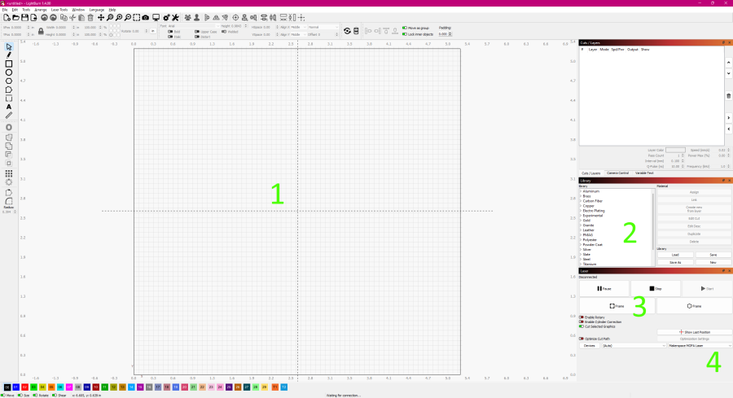Image resolution: width=733 pixels, height=398 pixels.
Task: Switch to the Camera Control tab
Action: click(617, 173)
